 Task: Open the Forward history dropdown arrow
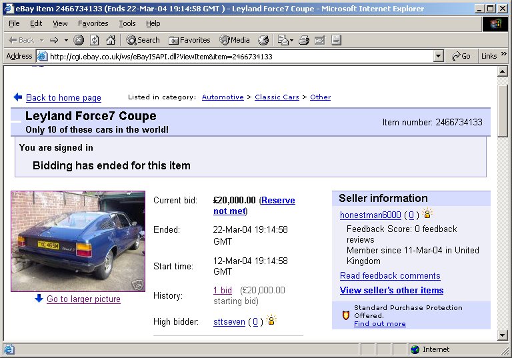[x=66, y=40]
